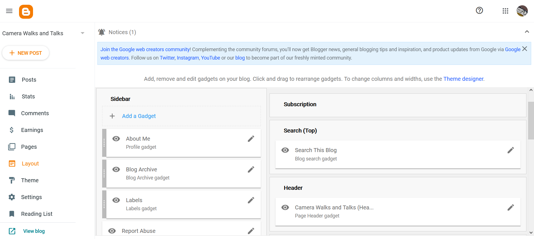The image size is (534, 239).
Task: Click the Blogger logo icon
Action: tap(26, 12)
